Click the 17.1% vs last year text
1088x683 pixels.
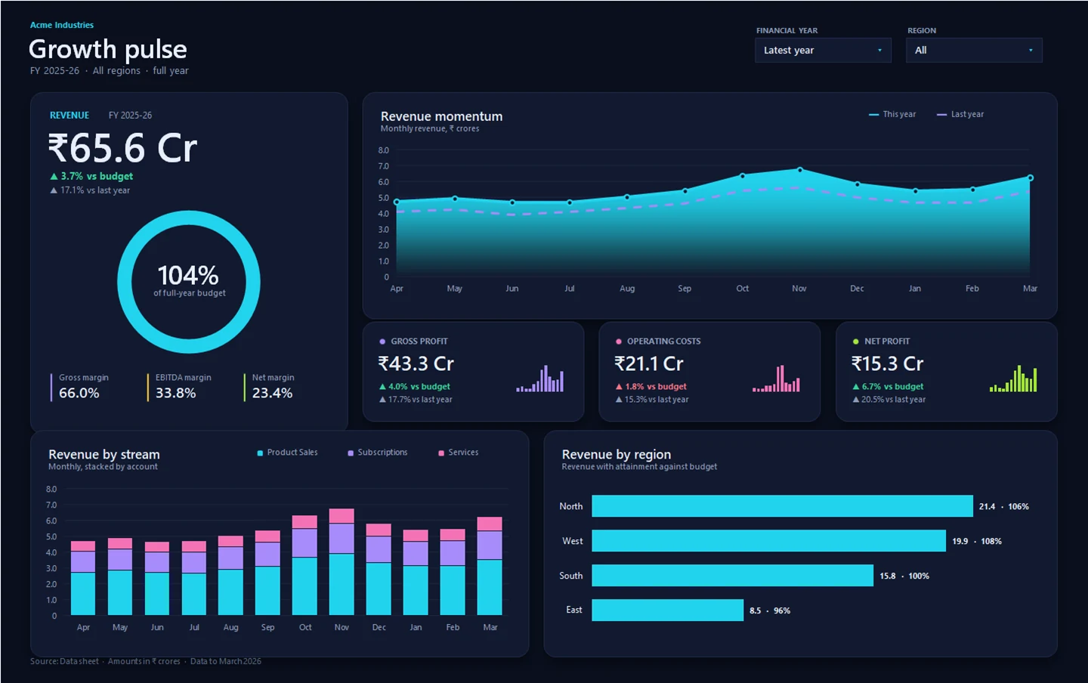pyautogui.click(x=90, y=190)
